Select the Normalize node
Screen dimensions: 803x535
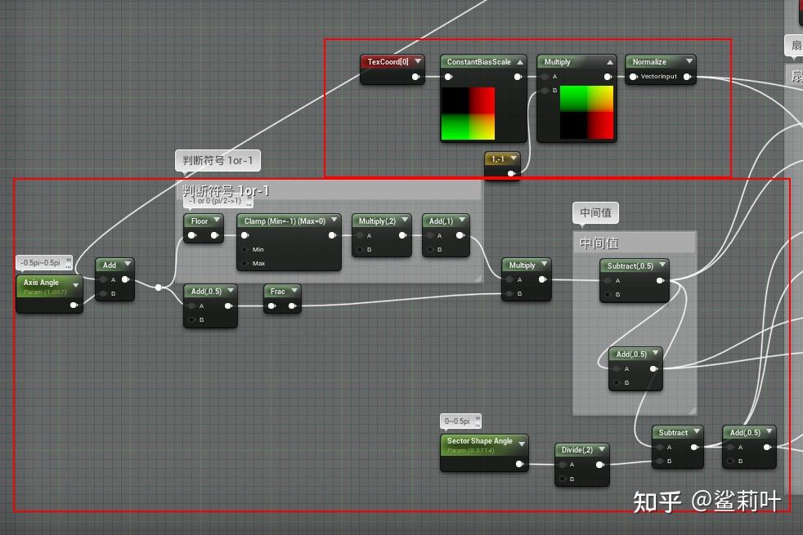coord(652,61)
